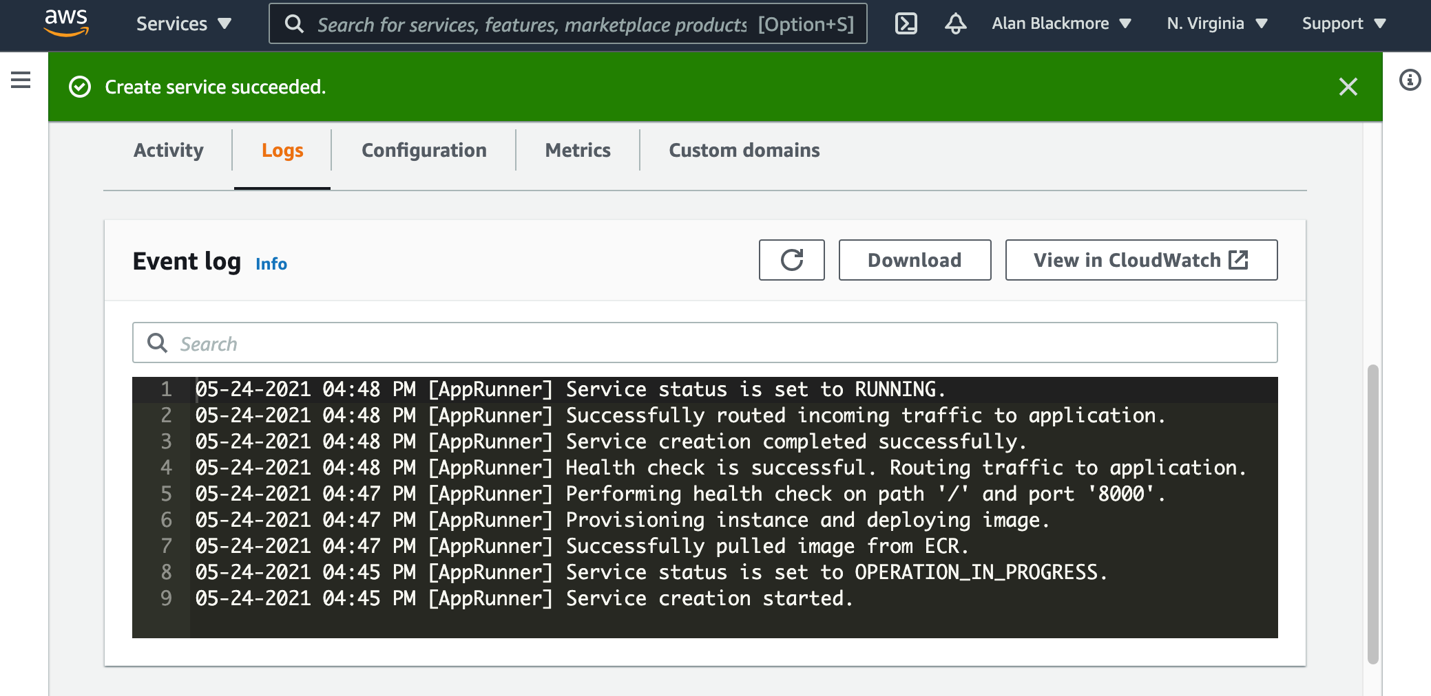Expand the Support menu

1344,24
